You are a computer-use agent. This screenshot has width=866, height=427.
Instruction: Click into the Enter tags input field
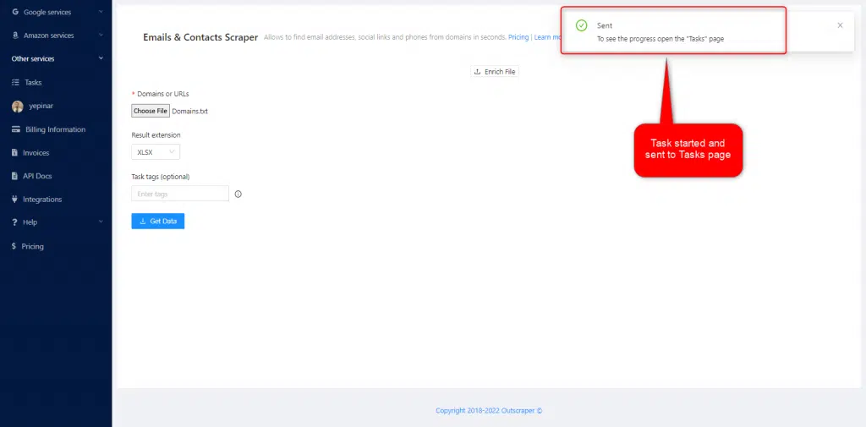pos(180,194)
